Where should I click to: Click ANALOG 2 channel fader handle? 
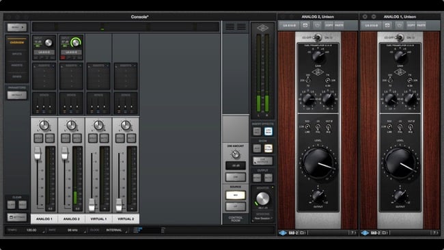pos(65,153)
